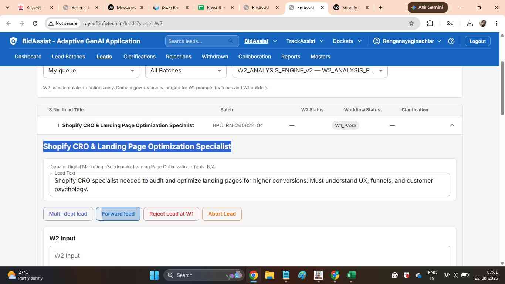505x284 pixels.
Task: Open the Excel icon in the taskbar
Action: tap(351, 275)
